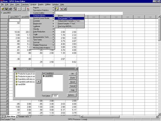The width and height of the screenshot is (161, 121).
Task: Click the variable icon beside rand2003
Action: [x=44, y=76]
